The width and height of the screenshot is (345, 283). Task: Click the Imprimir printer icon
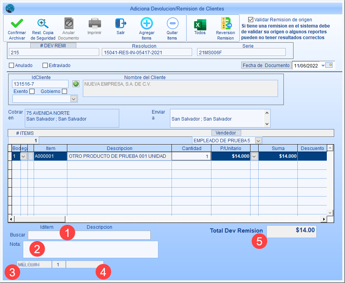[x=94, y=23]
